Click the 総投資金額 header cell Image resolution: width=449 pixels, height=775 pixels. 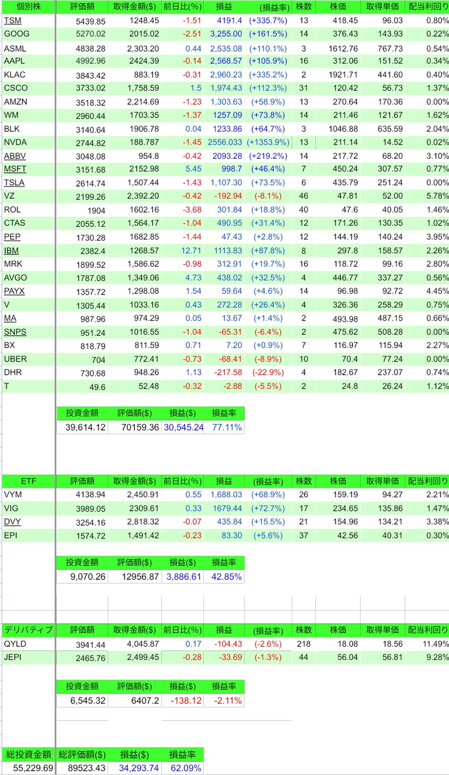click(28, 754)
